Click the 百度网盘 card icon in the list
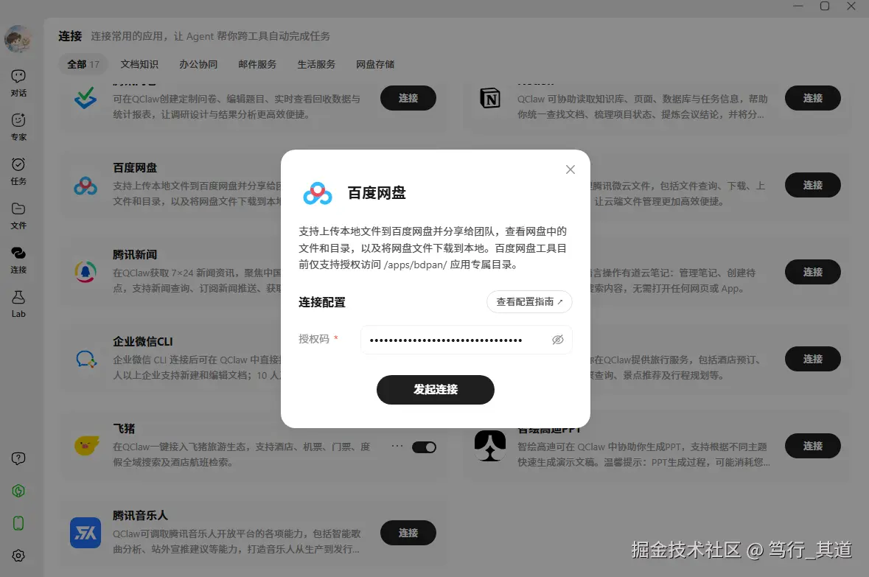The width and height of the screenshot is (869, 577). click(x=85, y=186)
